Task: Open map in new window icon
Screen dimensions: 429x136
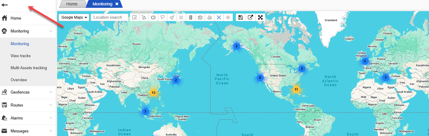Action: 250,17
